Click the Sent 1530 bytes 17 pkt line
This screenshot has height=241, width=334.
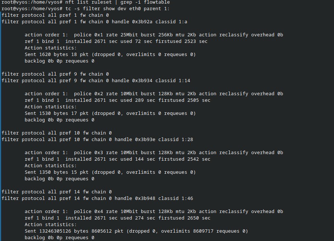pos(110,113)
